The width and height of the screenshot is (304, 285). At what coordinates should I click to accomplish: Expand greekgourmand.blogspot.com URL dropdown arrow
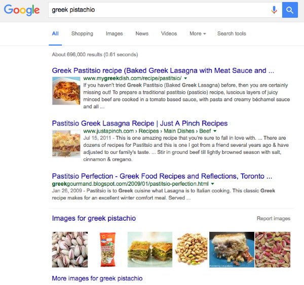click(212, 184)
